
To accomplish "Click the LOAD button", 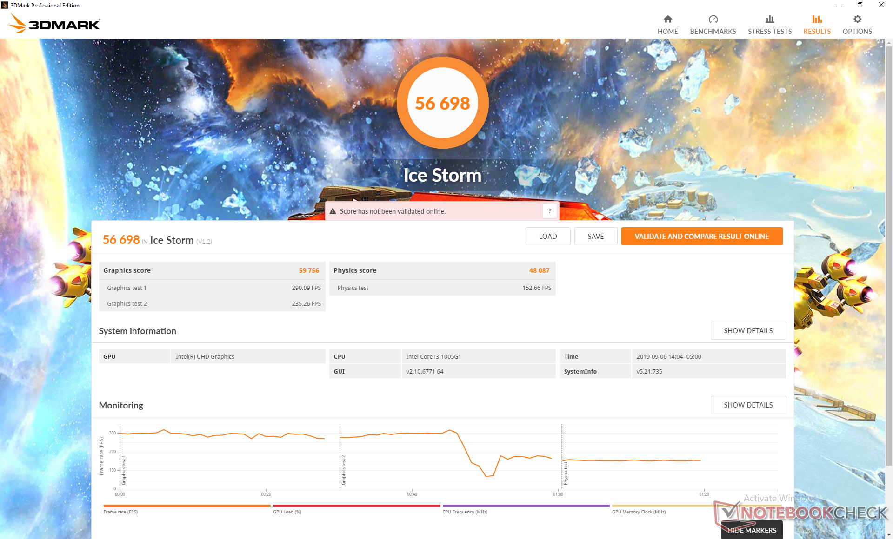I will [x=547, y=236].
